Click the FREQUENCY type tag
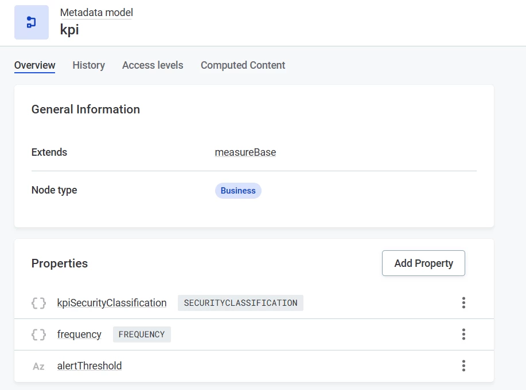 pyautogui.click(x=142, y=334)
